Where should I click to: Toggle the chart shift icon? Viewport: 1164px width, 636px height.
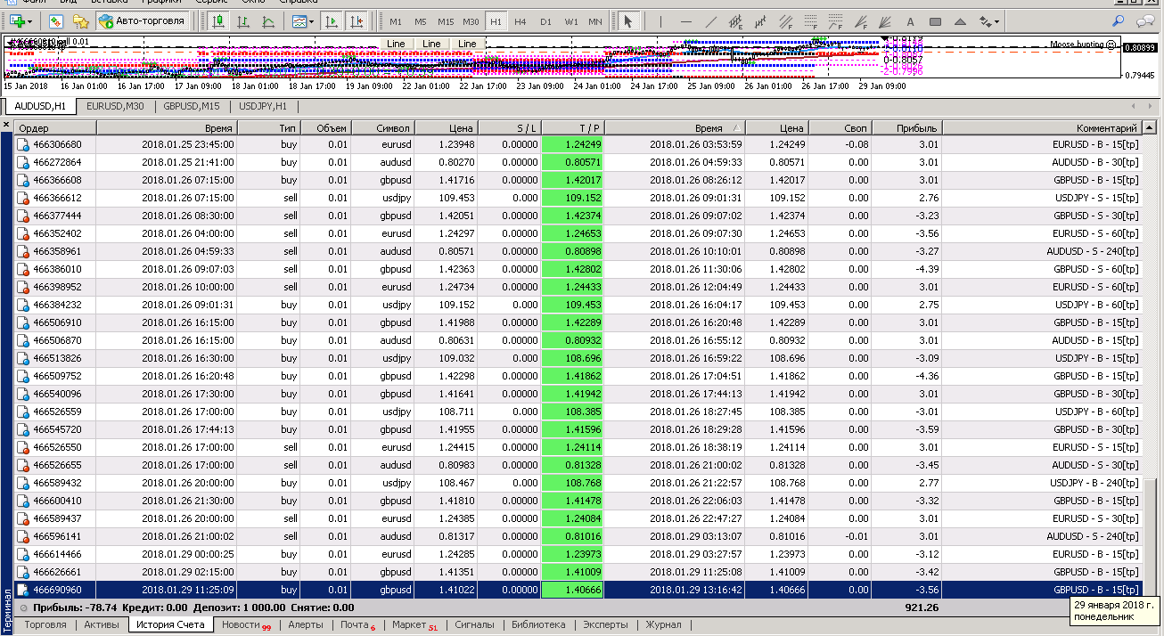pyautogui.click(x=357, y=20)
